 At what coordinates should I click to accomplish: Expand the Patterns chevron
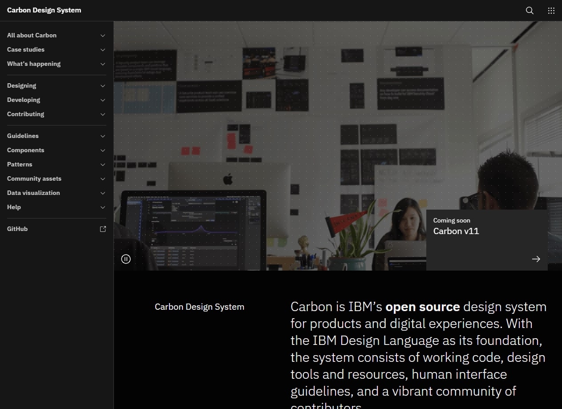tap(103, 165)
